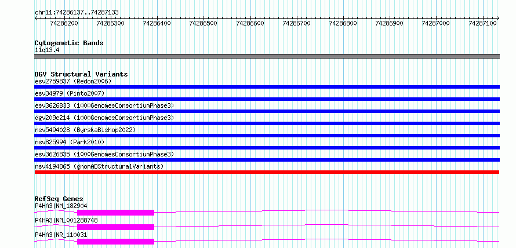Click the red bar for nsv4194865

(267, 172)
